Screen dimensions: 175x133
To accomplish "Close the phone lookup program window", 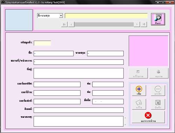I will [170, 2].
